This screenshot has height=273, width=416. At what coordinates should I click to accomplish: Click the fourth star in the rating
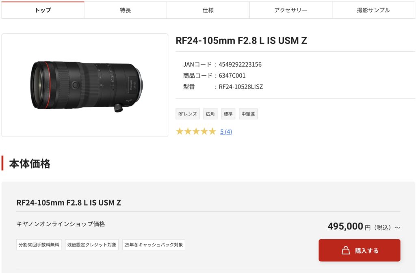click(205, 132)
